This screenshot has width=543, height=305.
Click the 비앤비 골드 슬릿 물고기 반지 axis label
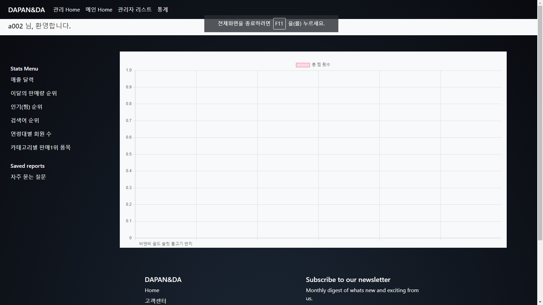pos(166,243)
